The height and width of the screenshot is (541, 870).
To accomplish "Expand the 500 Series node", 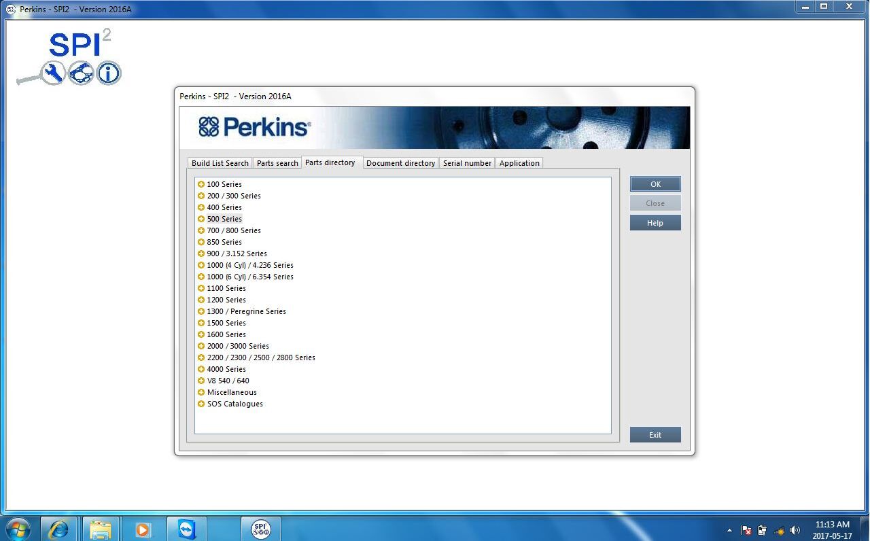I will click(x=201, y=219).
